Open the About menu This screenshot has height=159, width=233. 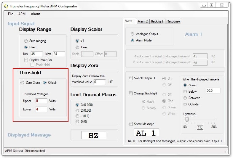[35, 14]
